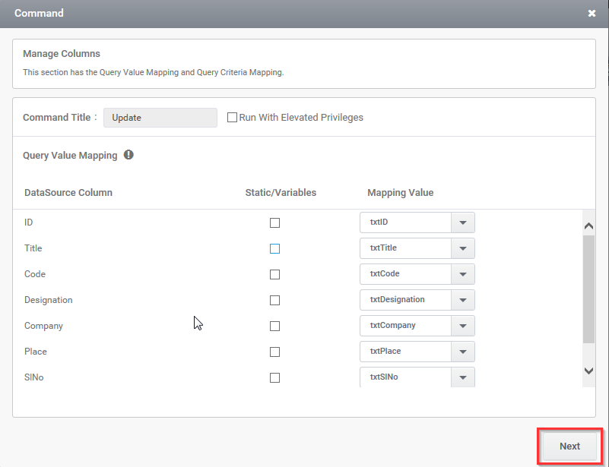
Task: Close the Command dialog
Action: click(x=592, y=14)
